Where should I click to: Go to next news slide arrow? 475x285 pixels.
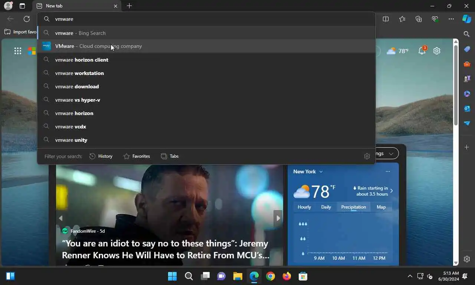(x=278, y=218)
